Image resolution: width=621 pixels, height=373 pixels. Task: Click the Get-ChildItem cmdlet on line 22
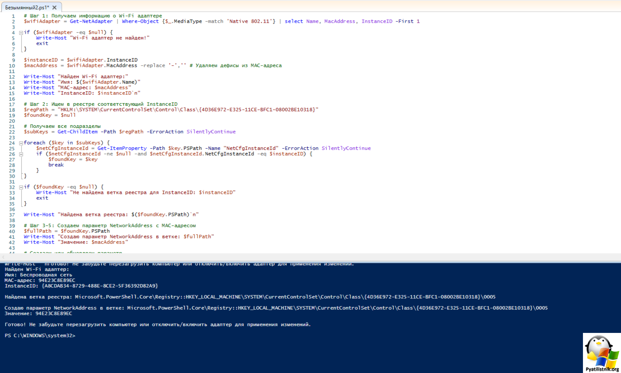coord(77,131)
